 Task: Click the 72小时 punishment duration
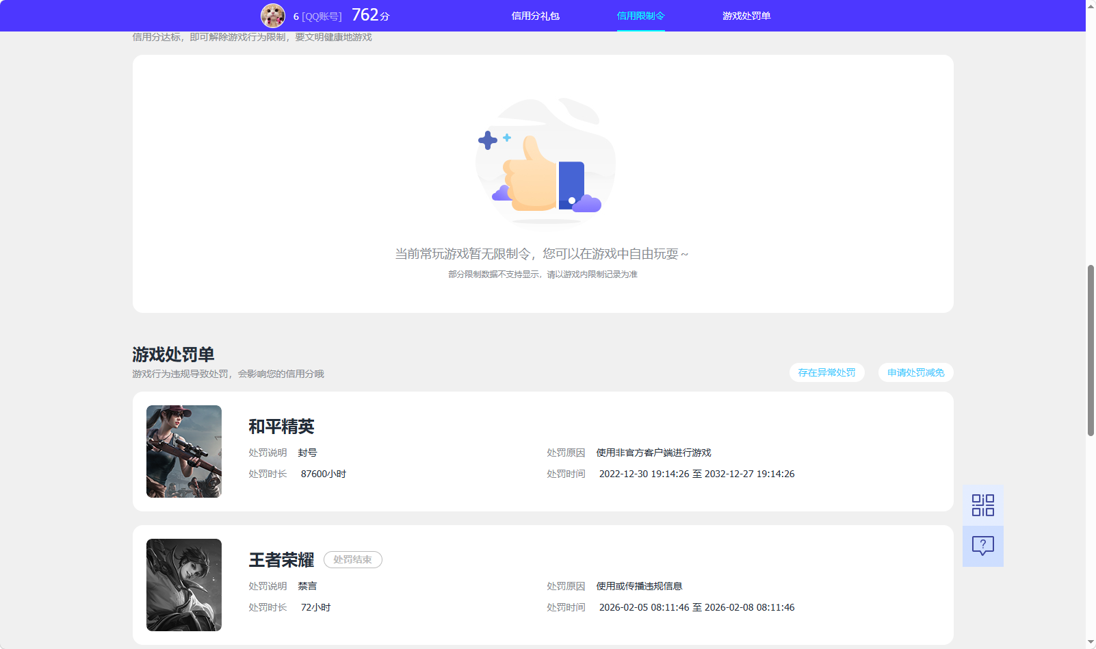[x=315, y=607]
